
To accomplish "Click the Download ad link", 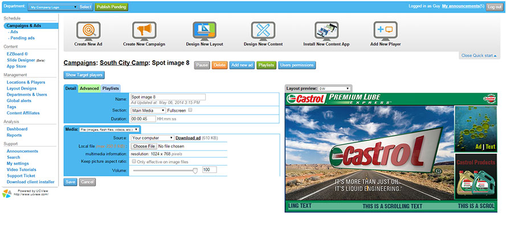I will (188, 138).
